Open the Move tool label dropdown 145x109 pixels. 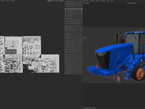[85, 38]
